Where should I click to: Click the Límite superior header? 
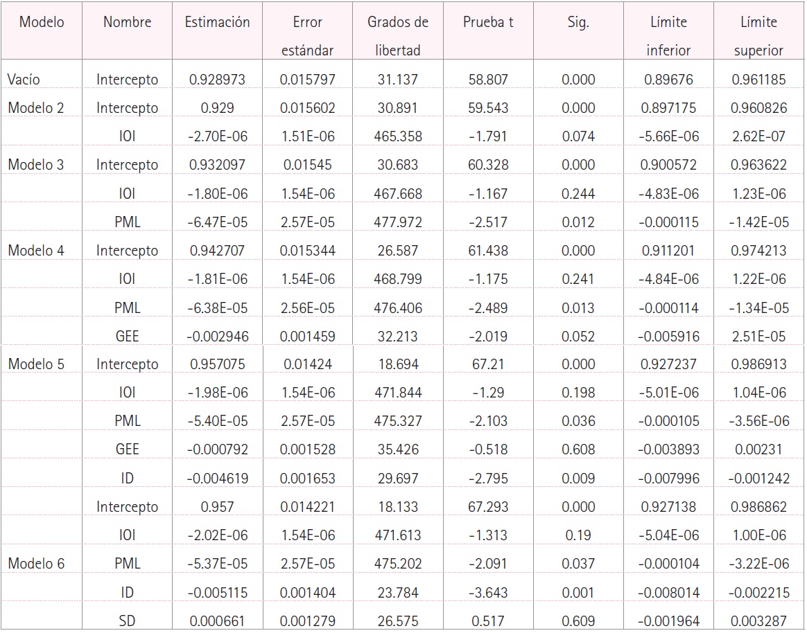pyautogui.click(x=759, y=36)
